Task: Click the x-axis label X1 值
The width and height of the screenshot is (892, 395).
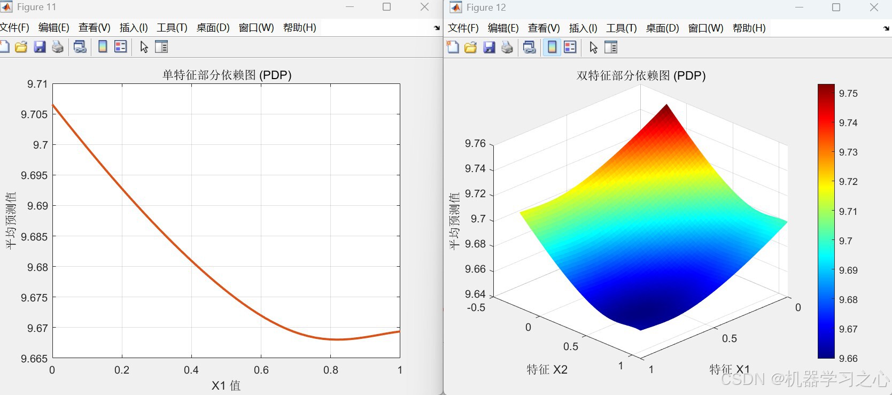Action: [226, 385]
